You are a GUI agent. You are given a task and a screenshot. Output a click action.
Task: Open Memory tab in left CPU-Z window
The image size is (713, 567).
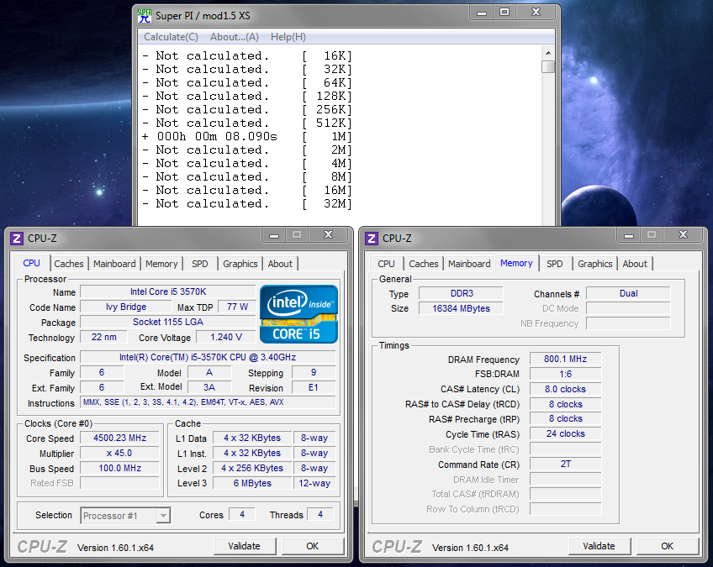pos(161,264)
